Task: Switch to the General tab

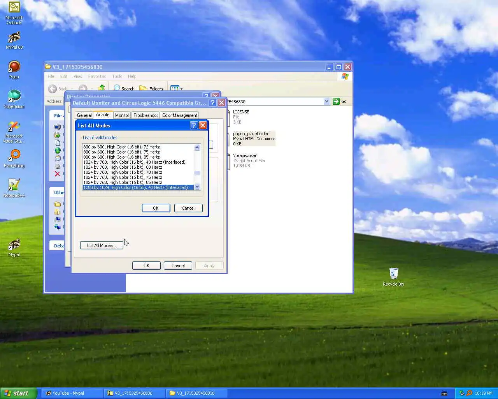Action: (84, 115)
